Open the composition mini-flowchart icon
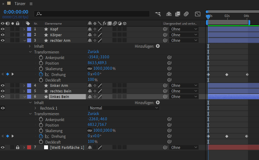This screenshot has height=160, width=259. pyautogui.click(x=158, y=14)
